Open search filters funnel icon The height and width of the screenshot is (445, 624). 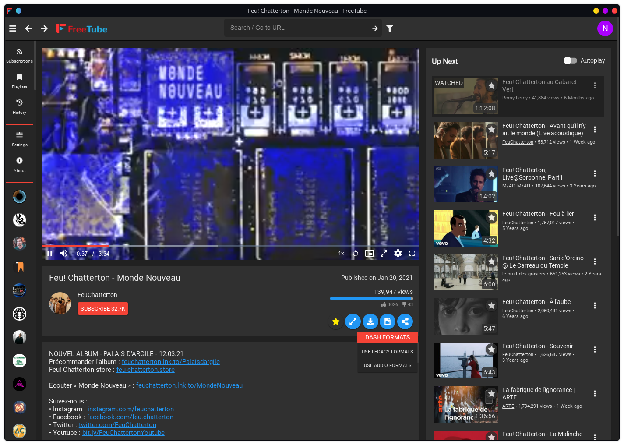click(x=390, y=28)
